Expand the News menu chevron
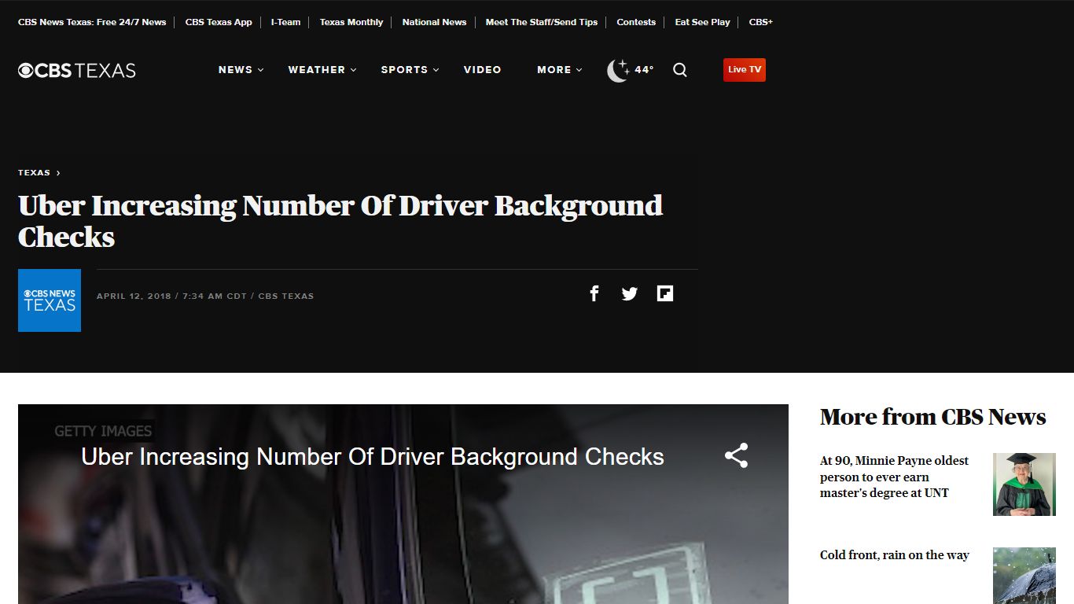 261,70
